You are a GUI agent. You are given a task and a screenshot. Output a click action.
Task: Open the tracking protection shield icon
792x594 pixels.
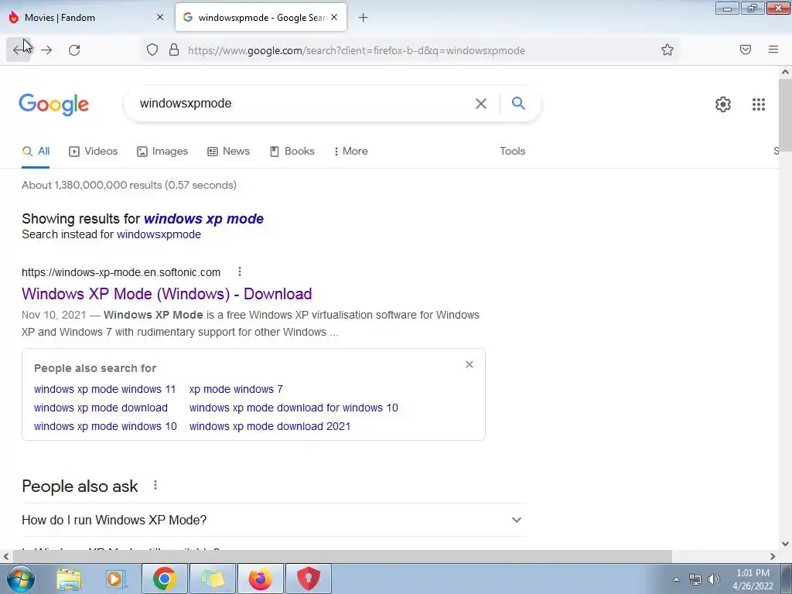[152, 50]
